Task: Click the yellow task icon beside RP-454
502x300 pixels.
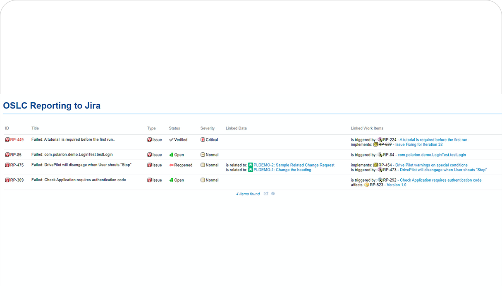Action: tap(376, 165)
